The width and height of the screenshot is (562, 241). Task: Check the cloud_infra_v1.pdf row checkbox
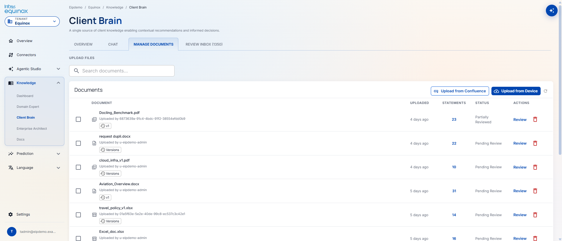pos(78,167)
